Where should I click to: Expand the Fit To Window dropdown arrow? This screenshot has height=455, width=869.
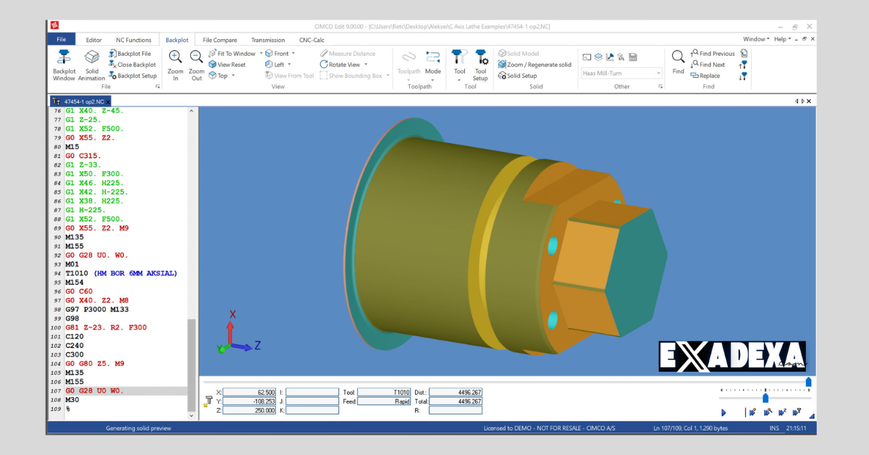click(x=261, y=54)
